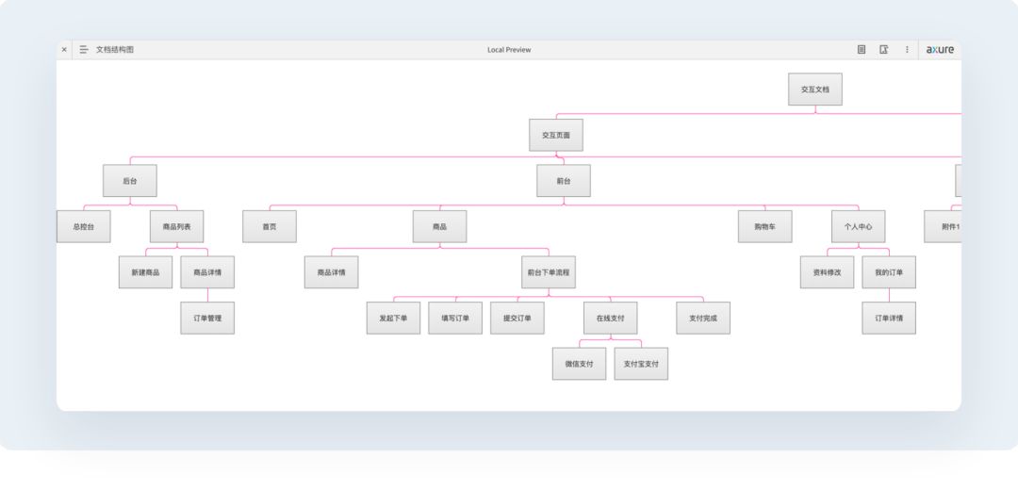Click the 订单详情 node

pyautogui.click(x=889, y=319)
